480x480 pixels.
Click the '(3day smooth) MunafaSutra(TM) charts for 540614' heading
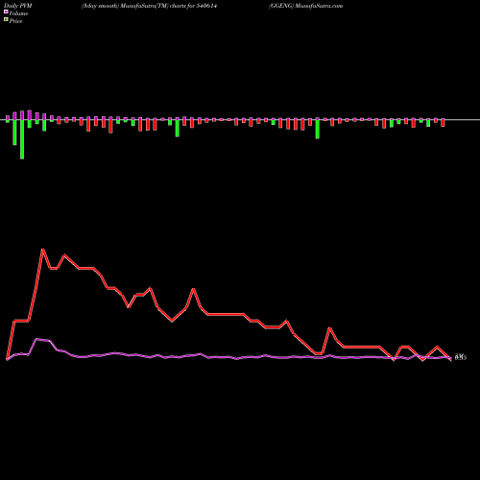[149, 6]
